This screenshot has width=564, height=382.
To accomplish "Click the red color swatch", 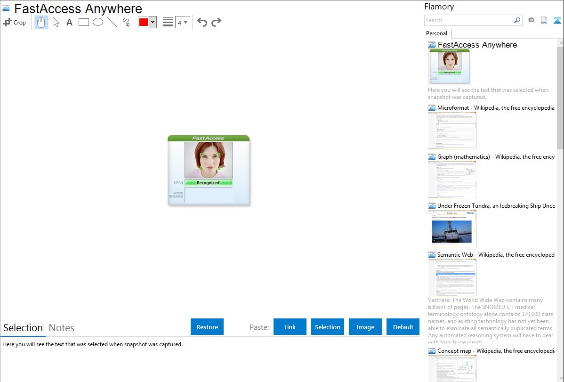I will click(144, 22).
